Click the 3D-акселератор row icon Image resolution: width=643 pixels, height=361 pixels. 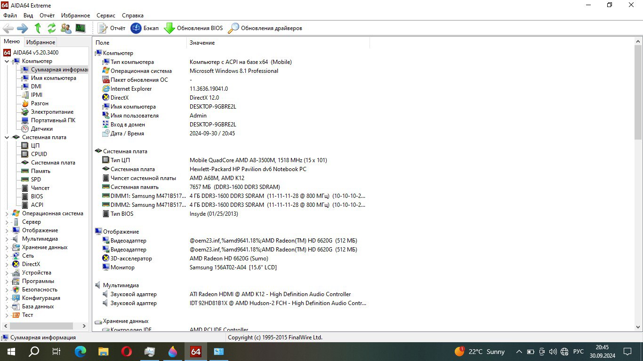click(106, 259)
